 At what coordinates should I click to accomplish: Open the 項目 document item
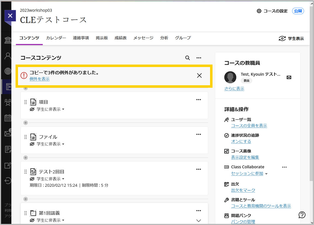point(43,102)
